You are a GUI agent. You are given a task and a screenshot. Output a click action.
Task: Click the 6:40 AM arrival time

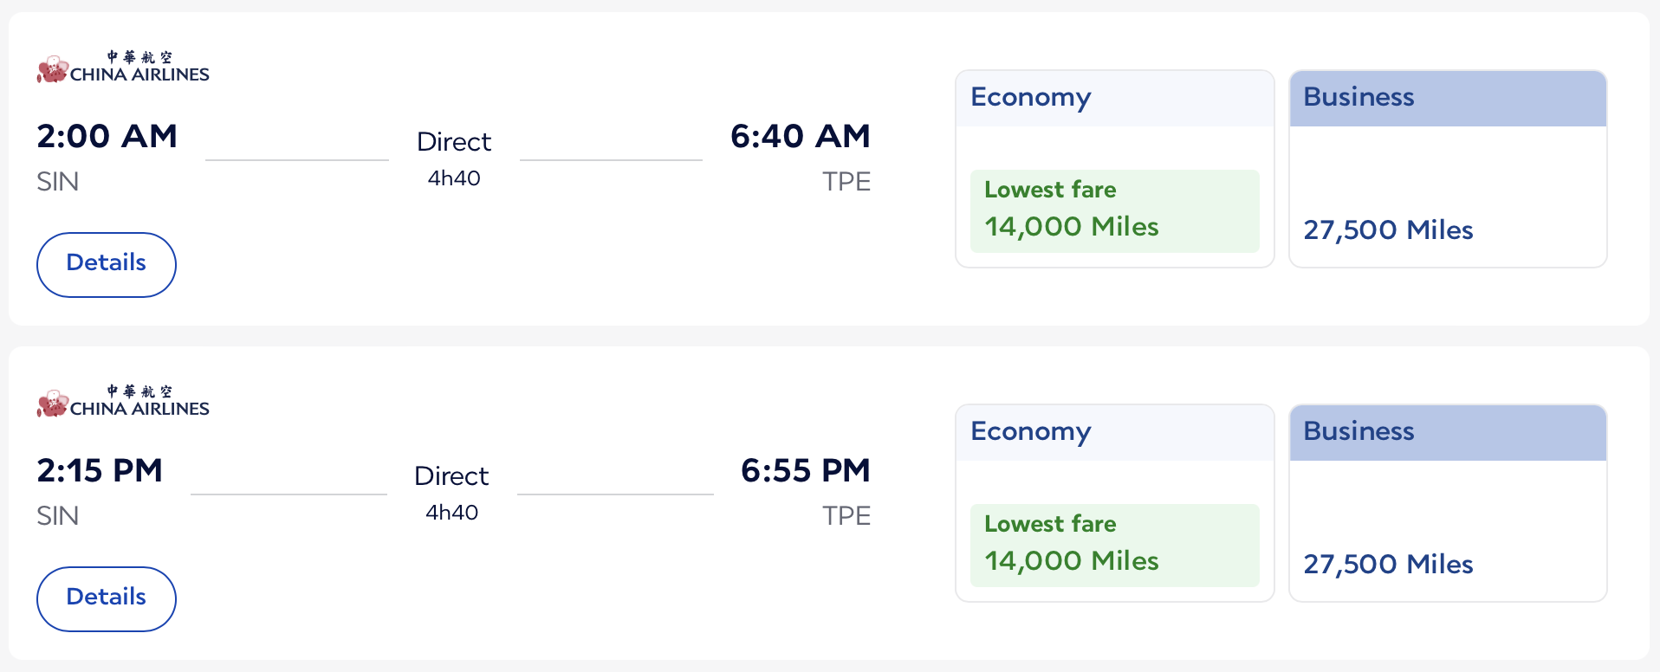click(800, 136)
